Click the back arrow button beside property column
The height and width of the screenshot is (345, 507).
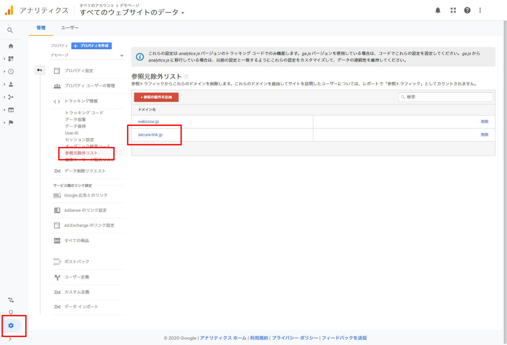coord(40,70)
